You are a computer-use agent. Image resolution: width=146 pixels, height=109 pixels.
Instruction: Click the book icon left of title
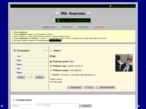point(57,13)
